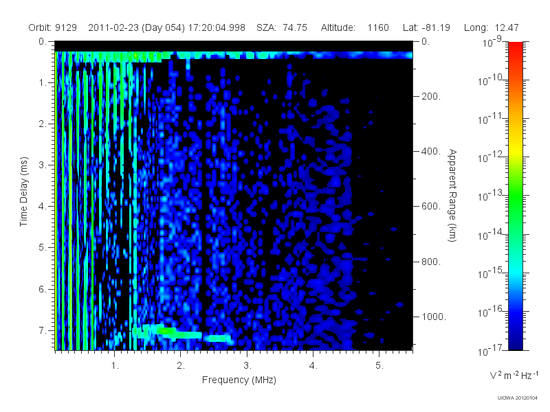The image size is (550, 412).
Task: Click the Lat: -81.19 header value
Action: pyautogui.click(x=426, y=27)
